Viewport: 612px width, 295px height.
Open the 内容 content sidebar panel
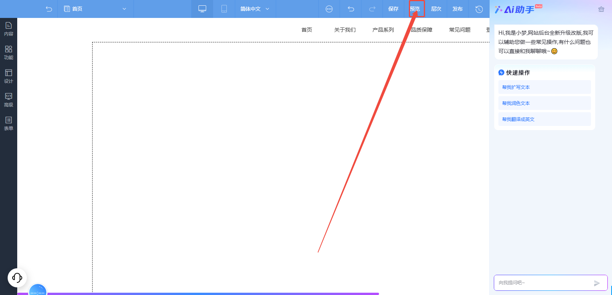[8, 29]
